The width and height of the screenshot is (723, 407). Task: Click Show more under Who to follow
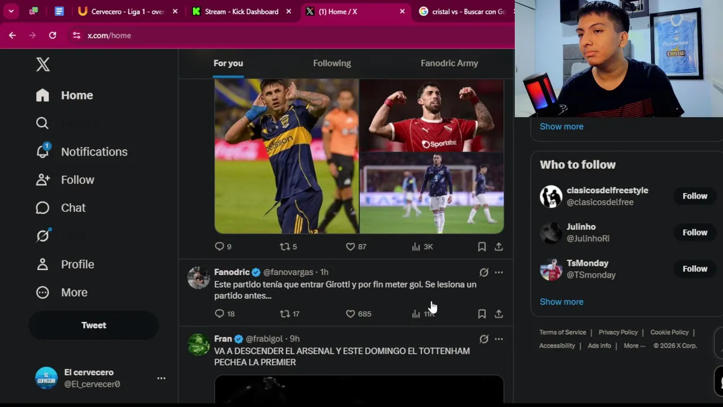561,302
